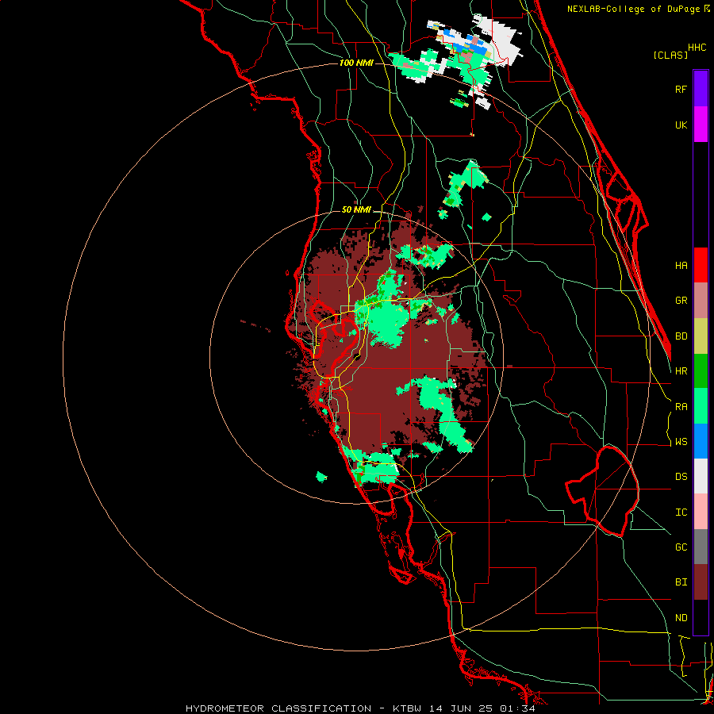714x714 pixels.
Task: Click the BI legend label
Action: [681, 582]
